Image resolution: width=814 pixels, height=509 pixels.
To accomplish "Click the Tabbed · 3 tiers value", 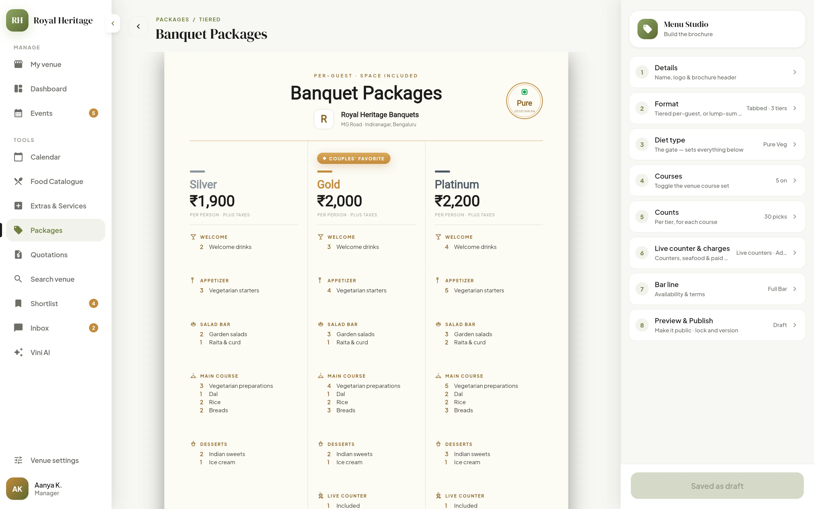I will (x=767, y=108).
